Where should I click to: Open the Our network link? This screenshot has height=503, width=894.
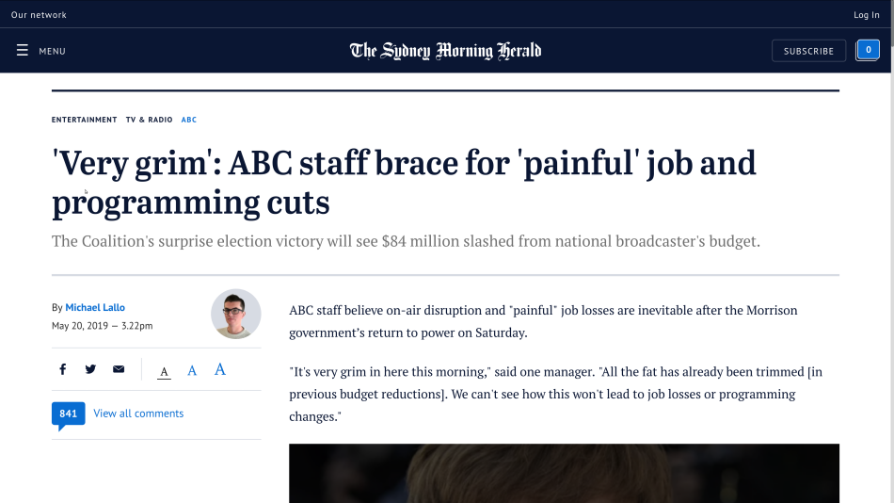pos(39,15)
